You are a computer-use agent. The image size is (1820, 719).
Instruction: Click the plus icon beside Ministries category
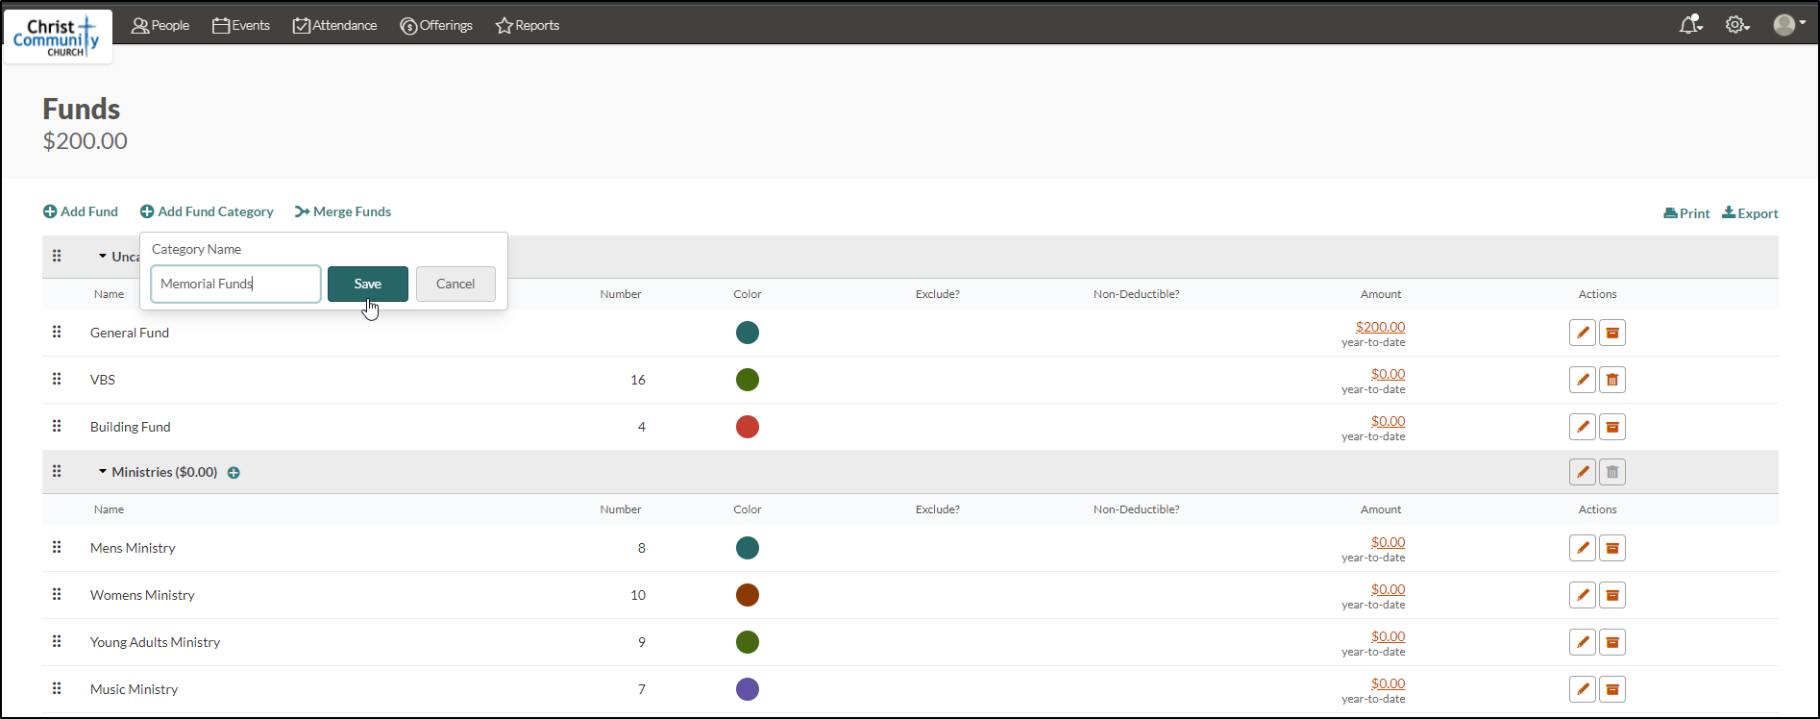pyautogui.click(x=234, y=473)
